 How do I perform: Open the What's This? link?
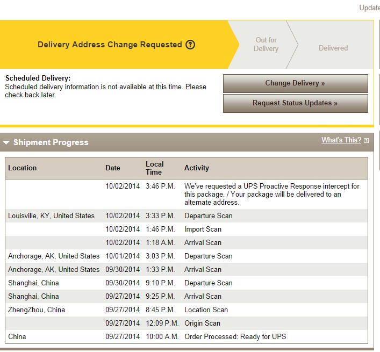coord(341,140)
